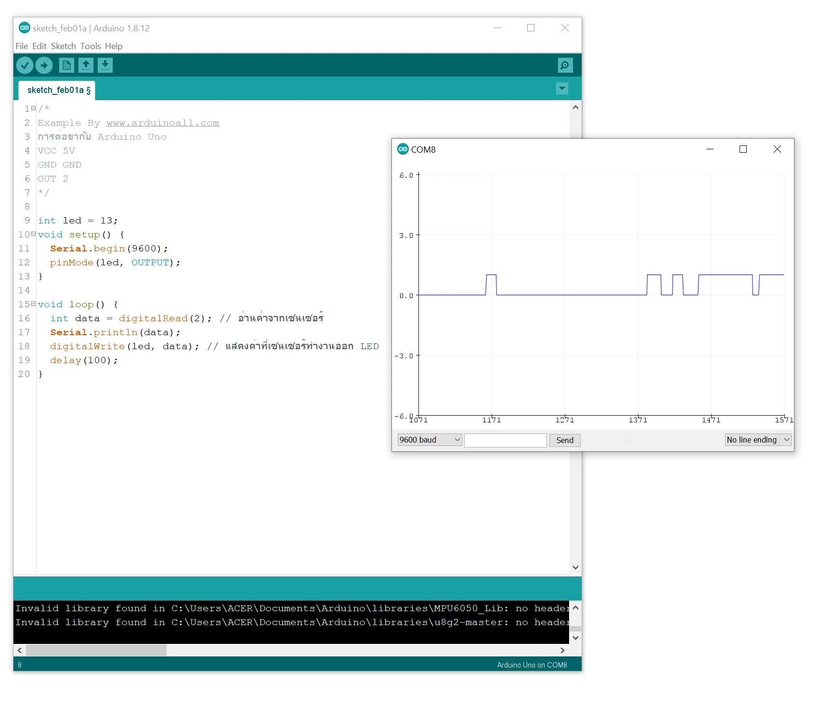Click the console scroll-up arrow

tap(575, 608)
